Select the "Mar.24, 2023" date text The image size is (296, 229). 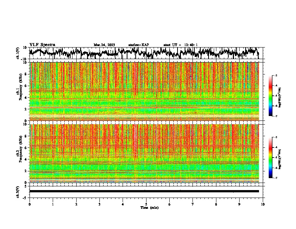(104, 45)
